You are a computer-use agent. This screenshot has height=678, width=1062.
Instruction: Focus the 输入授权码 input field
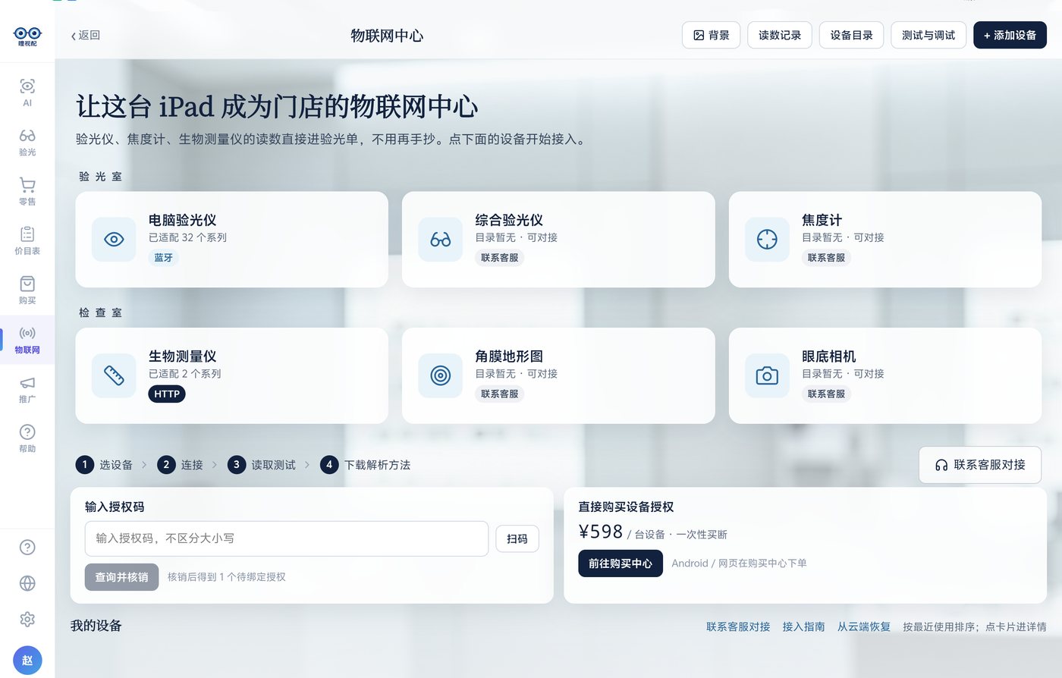click(x=287, y=538)
